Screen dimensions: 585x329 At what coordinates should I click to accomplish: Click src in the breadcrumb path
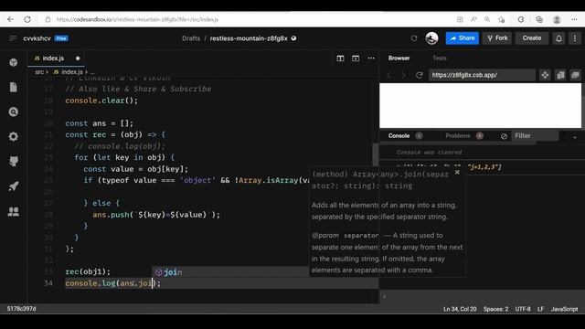click(39, 71)
